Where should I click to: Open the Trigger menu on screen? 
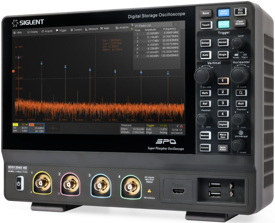pyautogui.click(x=61, y=31)
